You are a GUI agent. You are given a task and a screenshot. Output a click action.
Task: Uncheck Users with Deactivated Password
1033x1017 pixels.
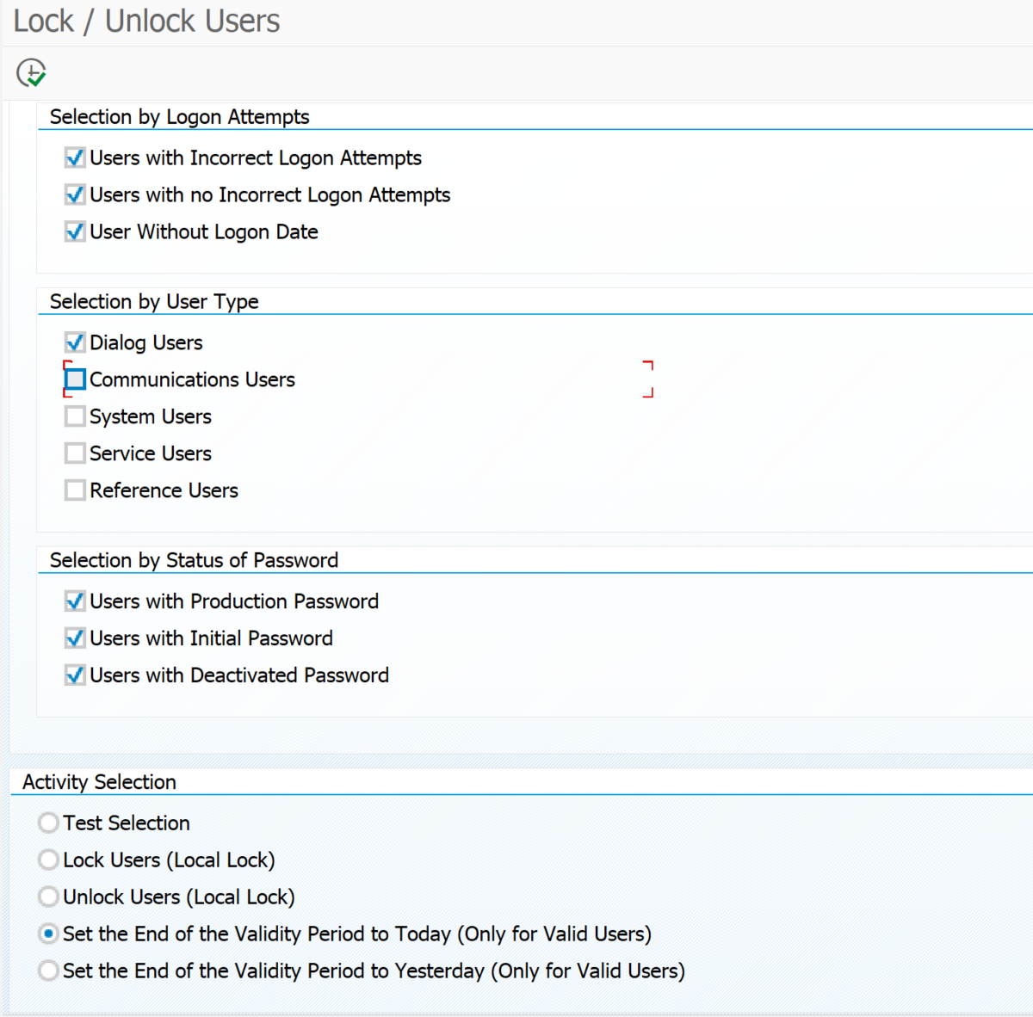[75, 675]
